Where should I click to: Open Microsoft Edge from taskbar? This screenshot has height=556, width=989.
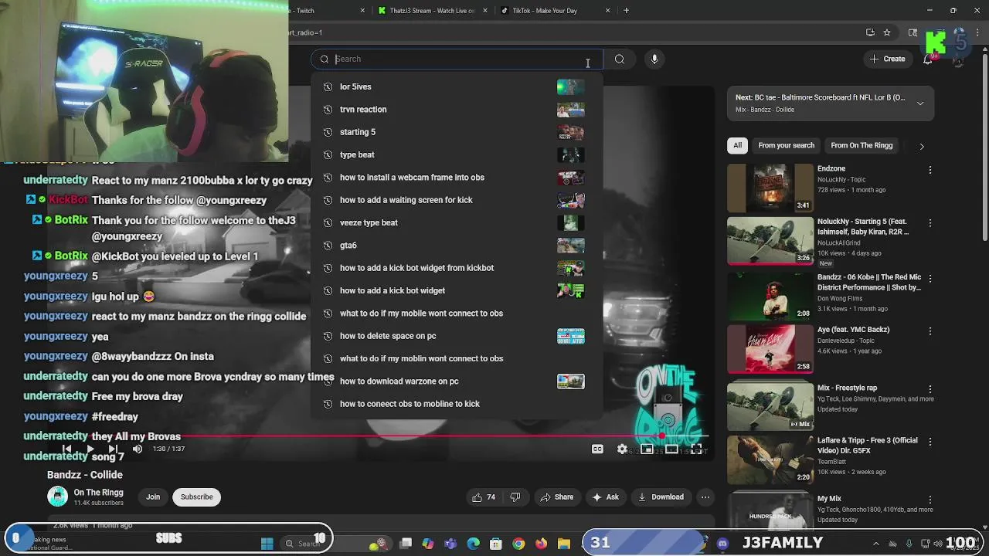pyautogui.click(x=474, y=544)
